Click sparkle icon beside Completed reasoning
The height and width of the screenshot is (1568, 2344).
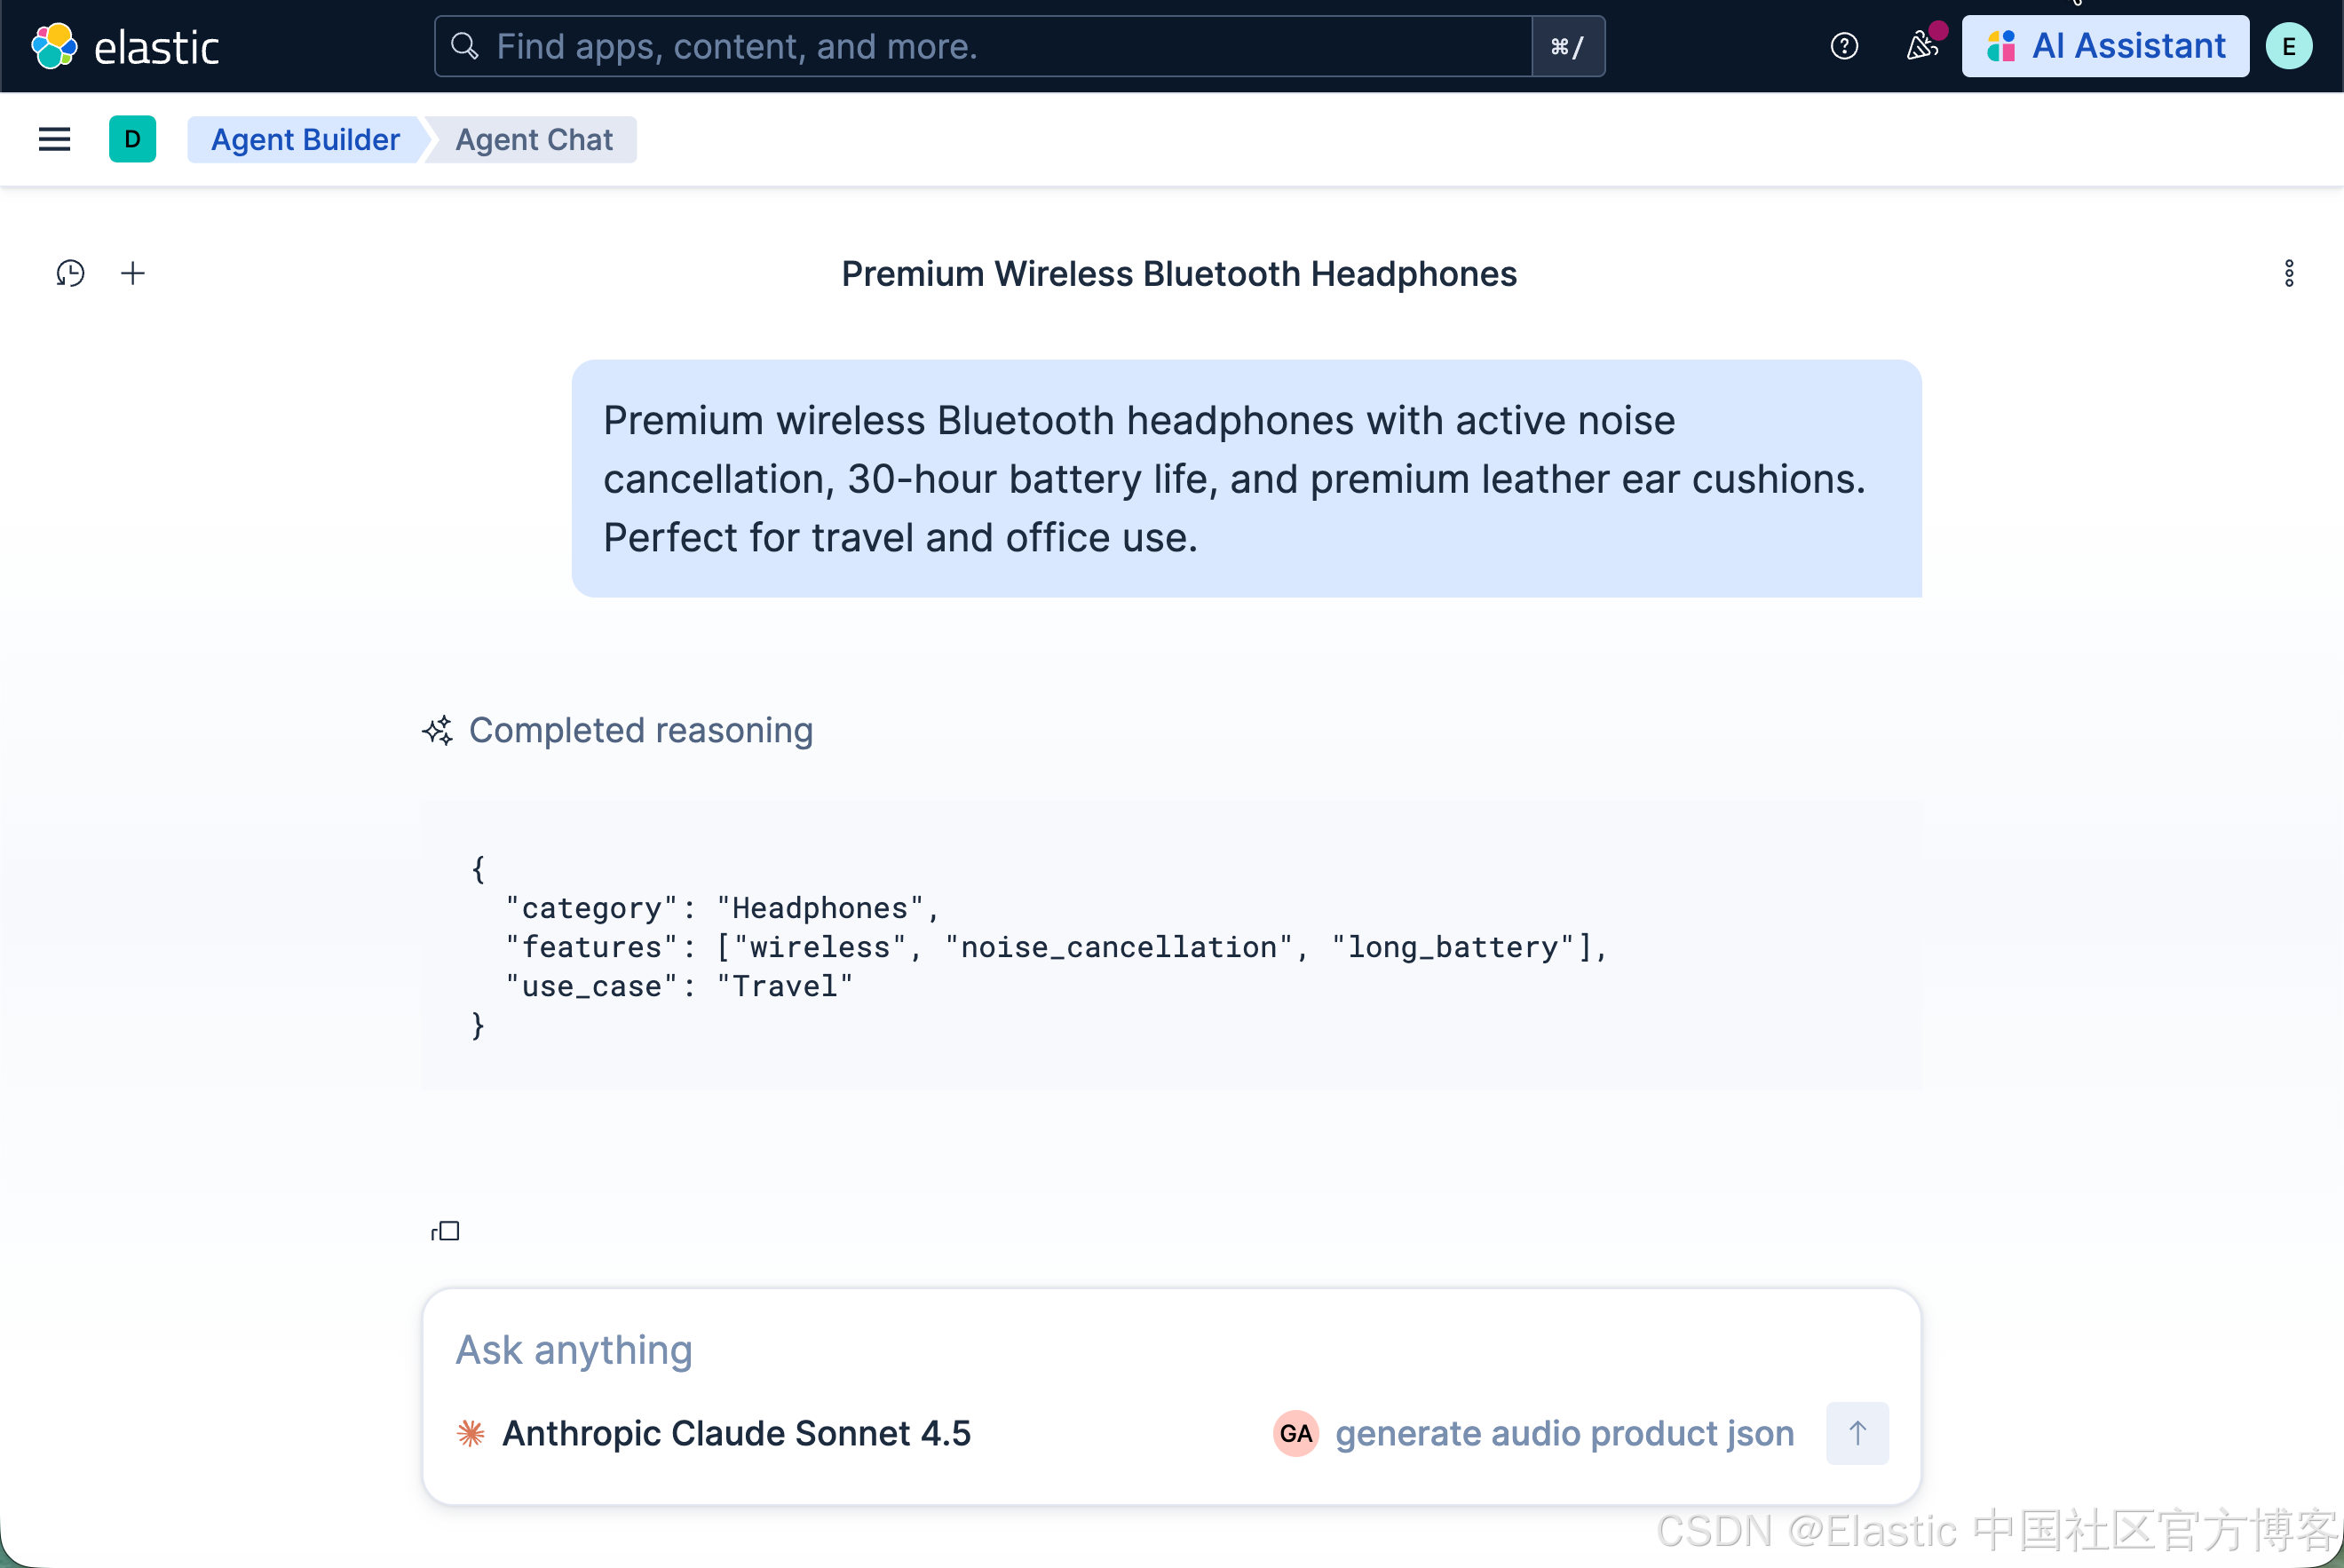437,730
